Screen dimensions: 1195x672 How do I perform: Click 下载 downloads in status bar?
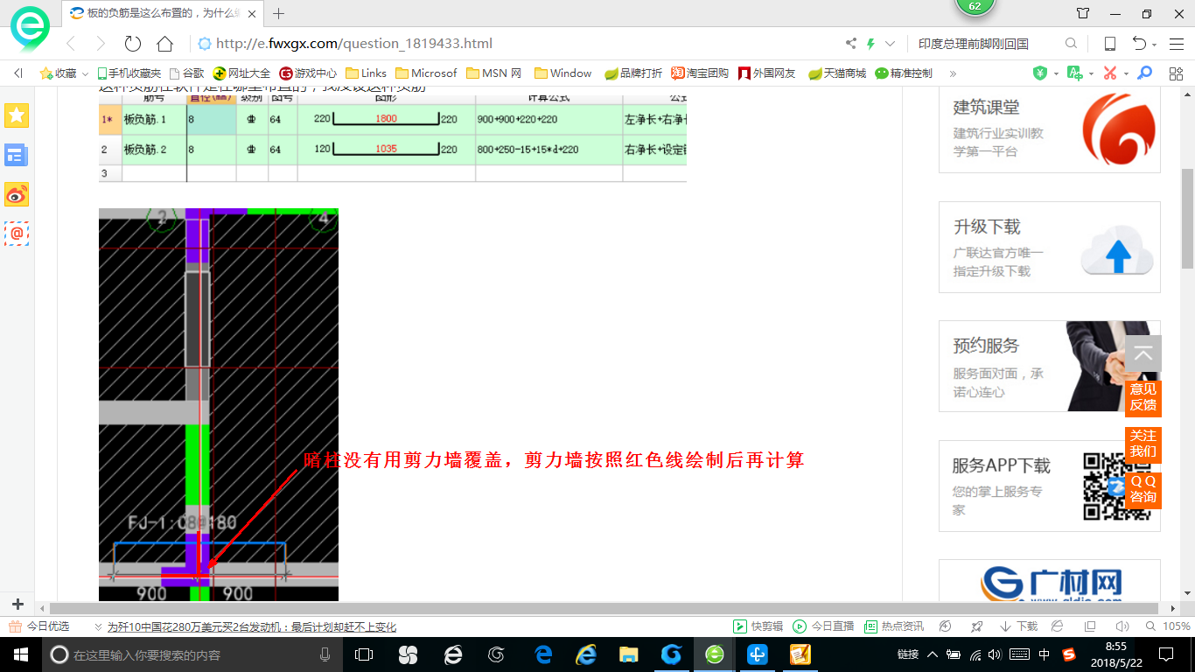(1017, 626)
